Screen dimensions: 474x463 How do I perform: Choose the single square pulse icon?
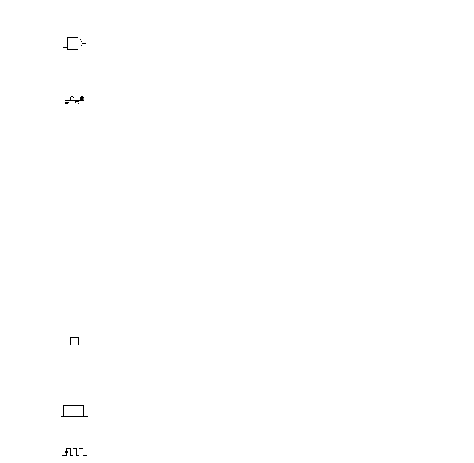pos(74,341)
